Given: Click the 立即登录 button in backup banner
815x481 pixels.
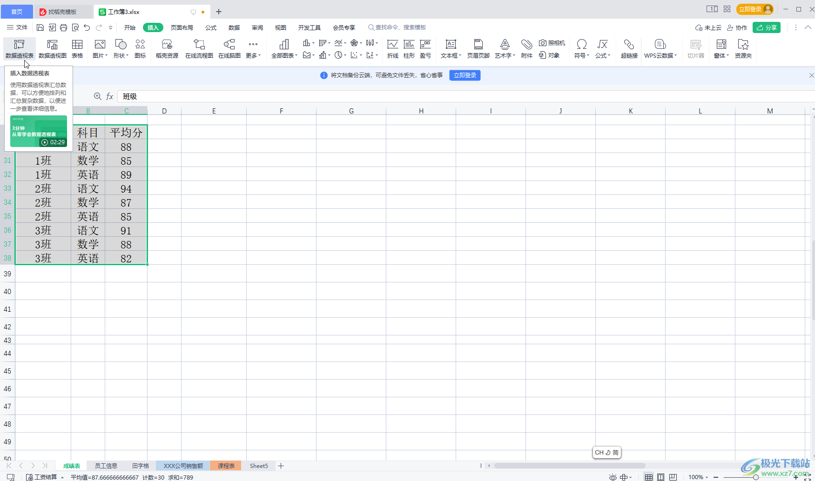Looking at the screenshot, I should tap(465, 75).
